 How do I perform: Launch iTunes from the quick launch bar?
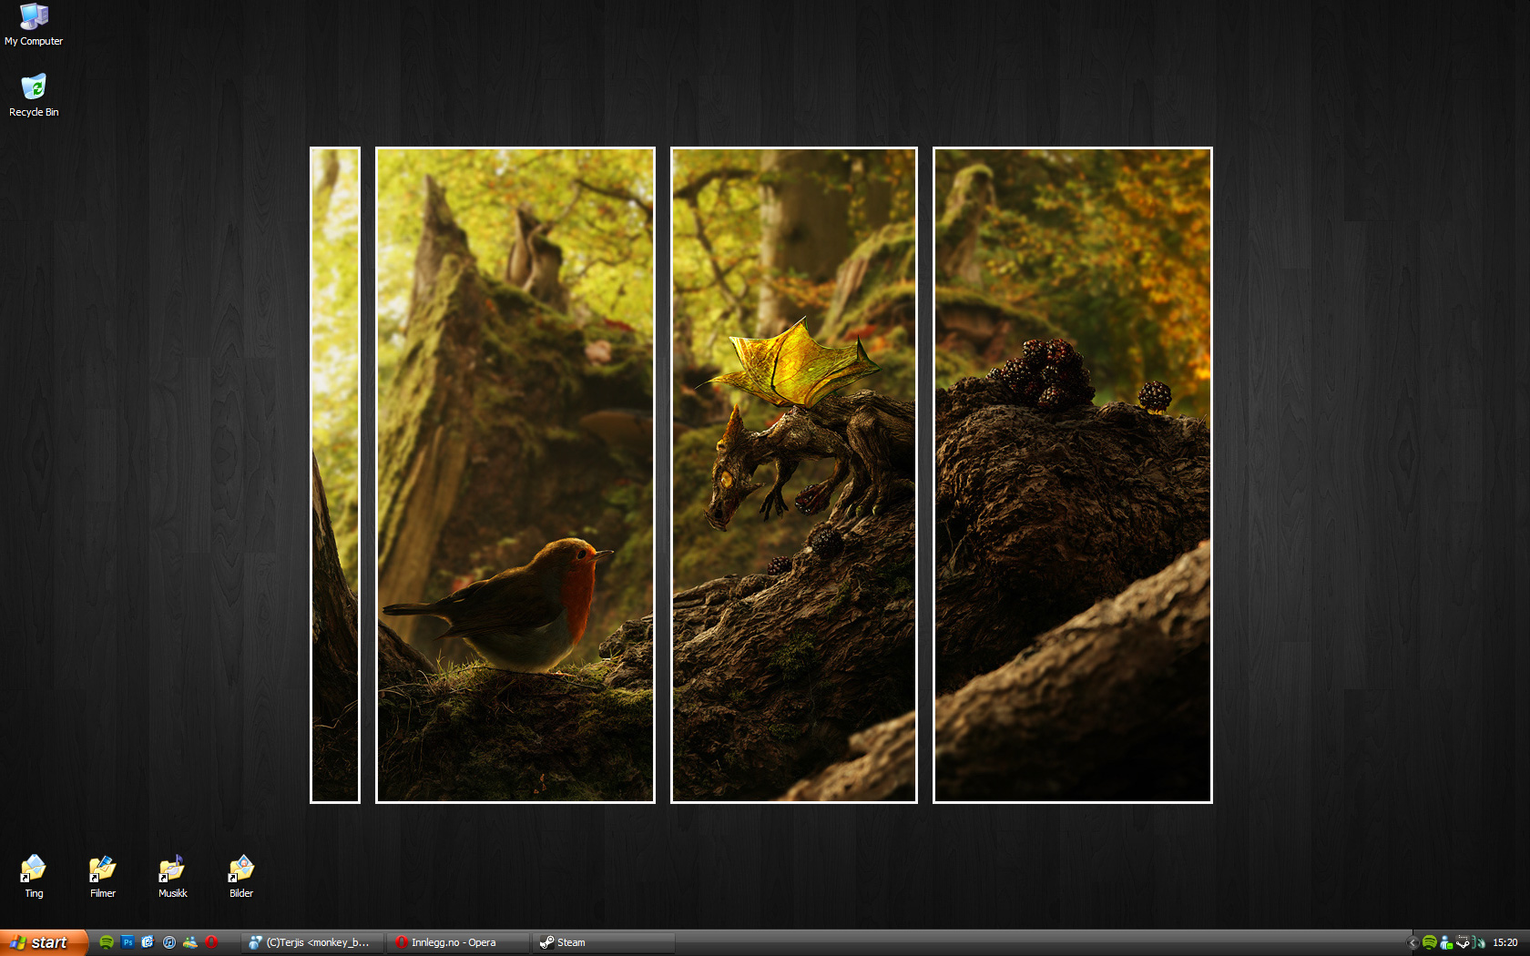pos(169,942)
